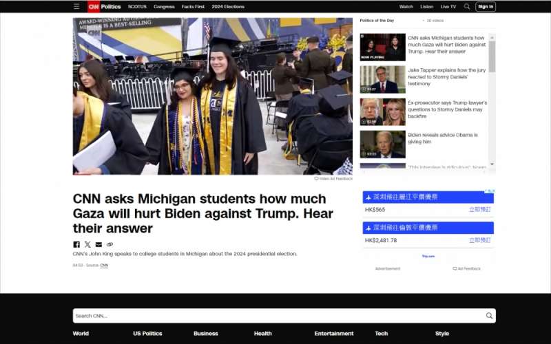Click the 'Politics of the Day' playlist heading
This screenshot has width=551, height=344.
coord(377,21)
